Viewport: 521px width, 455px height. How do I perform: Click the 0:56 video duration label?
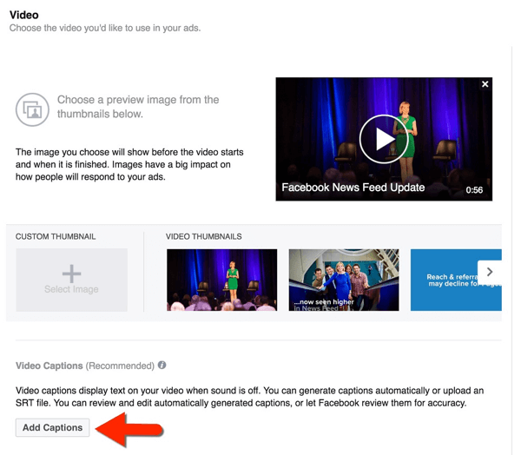point(474,190)
